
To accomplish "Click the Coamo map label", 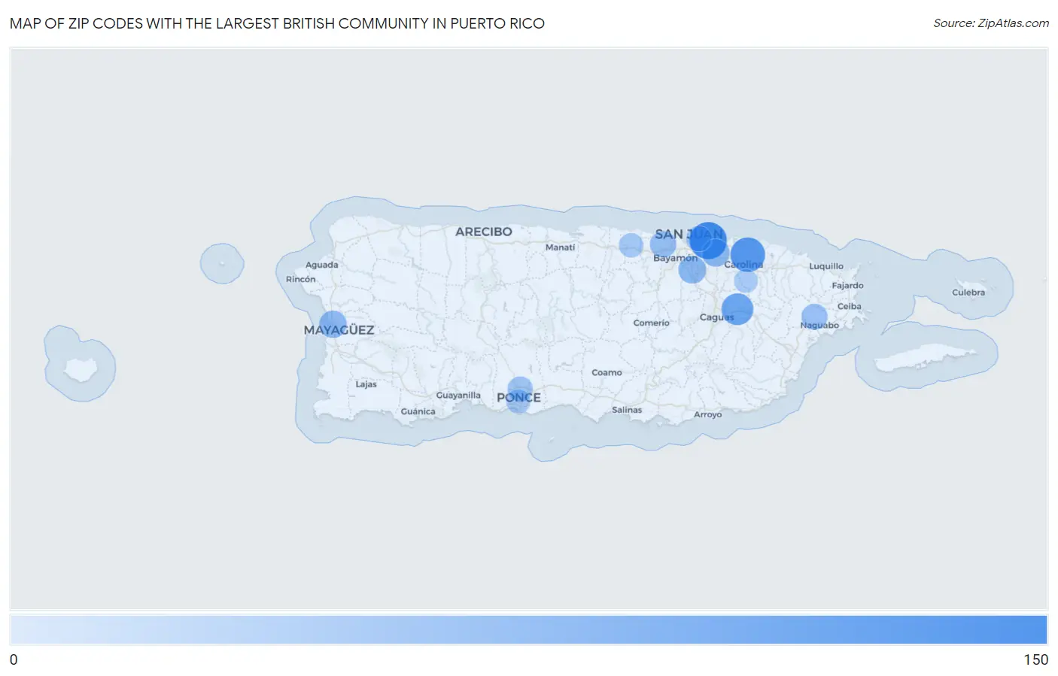I will (607, 373).
